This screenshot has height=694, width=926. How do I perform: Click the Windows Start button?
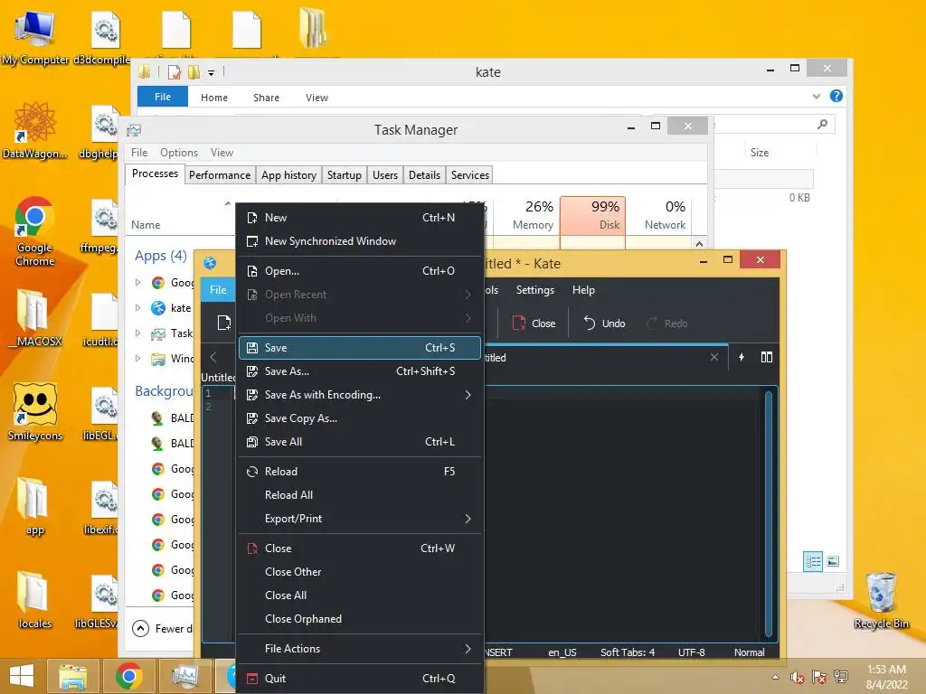click(22, 676)
